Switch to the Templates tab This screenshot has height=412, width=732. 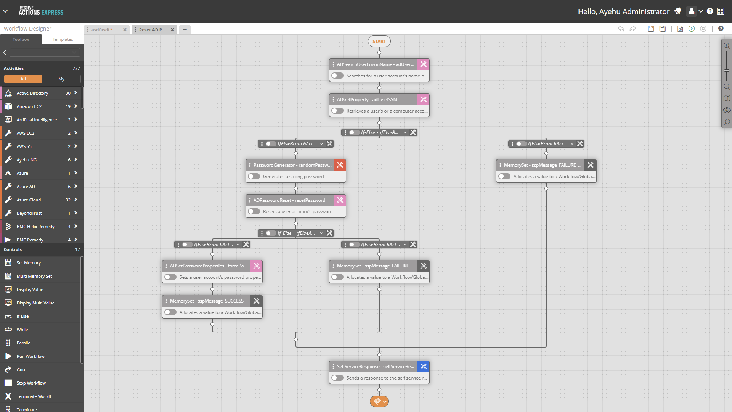coord(62,39)
